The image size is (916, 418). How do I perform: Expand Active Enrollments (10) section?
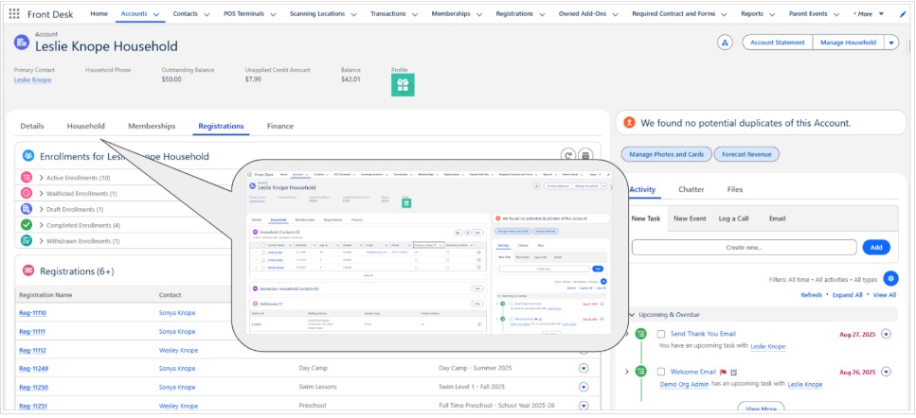tap(75, 178)
